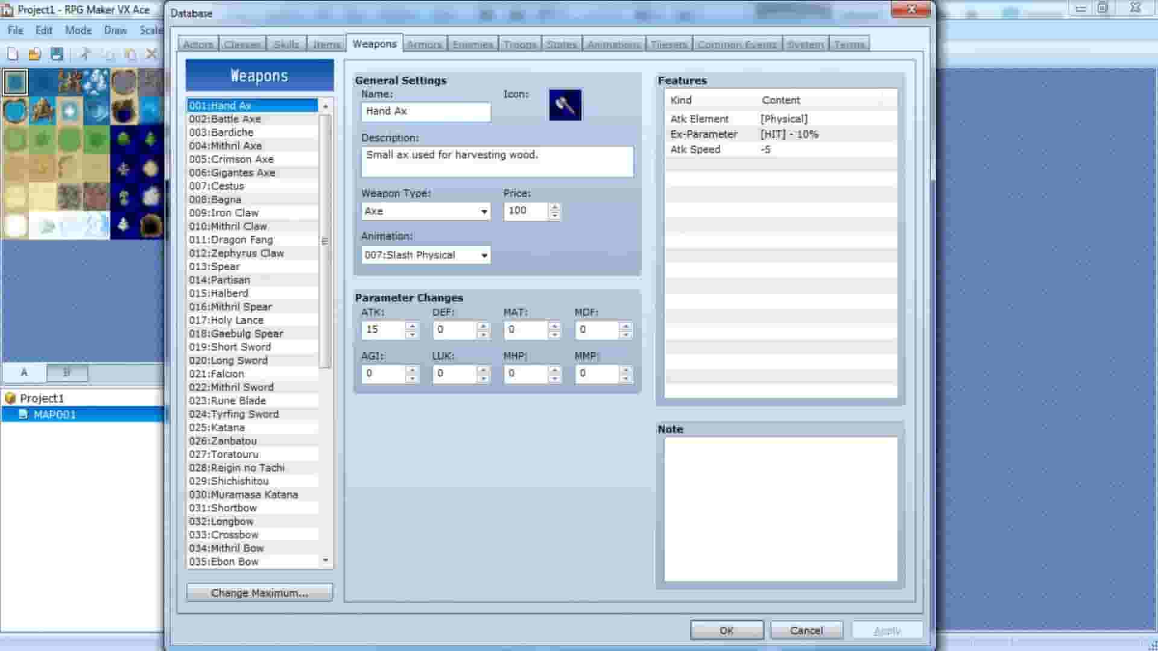Screen dimensions: 1158x651
Task: Click the Delete toolbar icon
Action: click(x=151, y=54)
